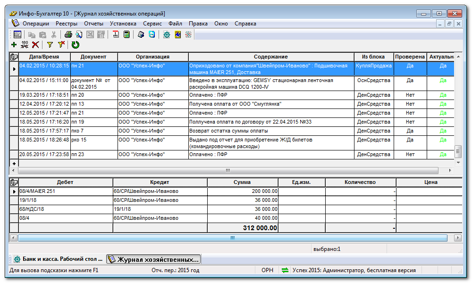Image resolution: width=472 pixels, height=283 pixels.
Task: Open the calculator tool icon
Action: click(126, 34)
